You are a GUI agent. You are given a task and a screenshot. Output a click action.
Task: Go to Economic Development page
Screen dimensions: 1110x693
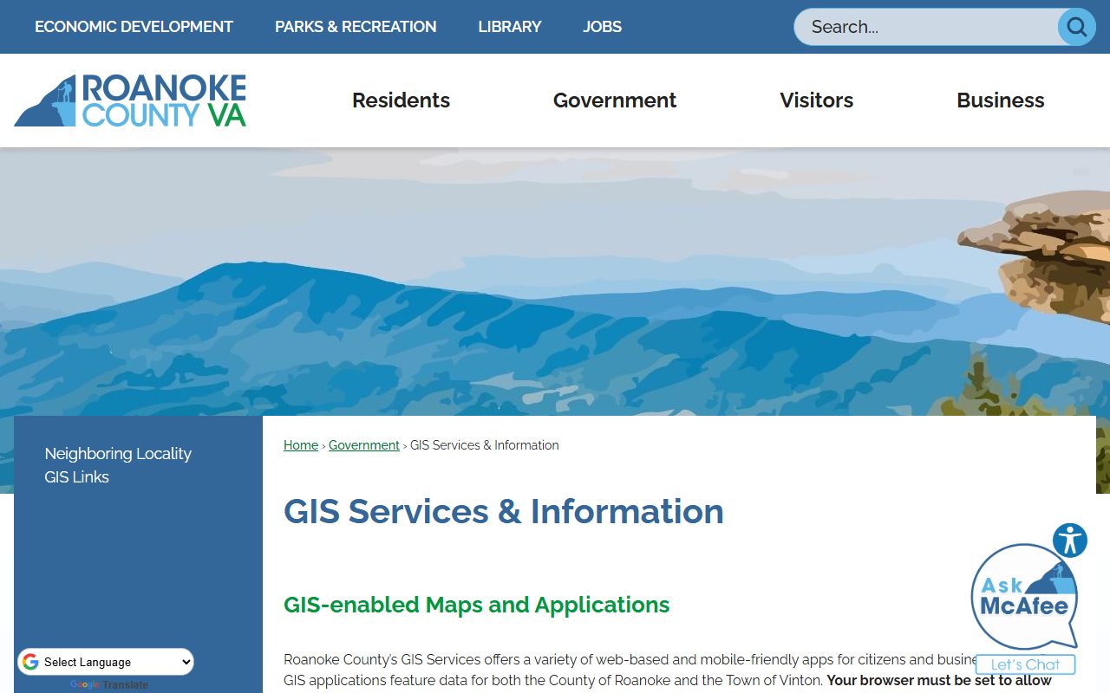(134, 27)
